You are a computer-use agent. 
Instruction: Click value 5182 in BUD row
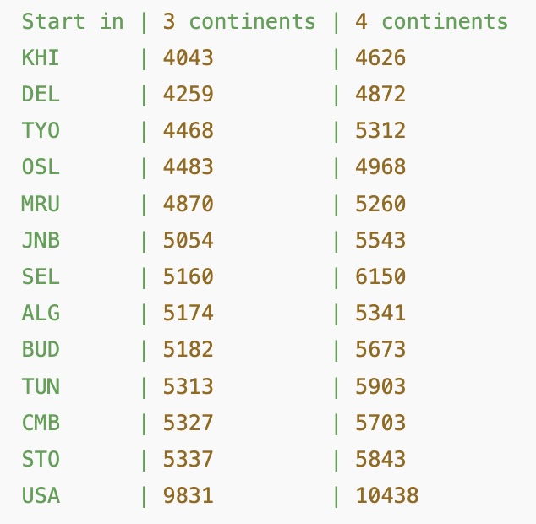click(x=189, y=349)
